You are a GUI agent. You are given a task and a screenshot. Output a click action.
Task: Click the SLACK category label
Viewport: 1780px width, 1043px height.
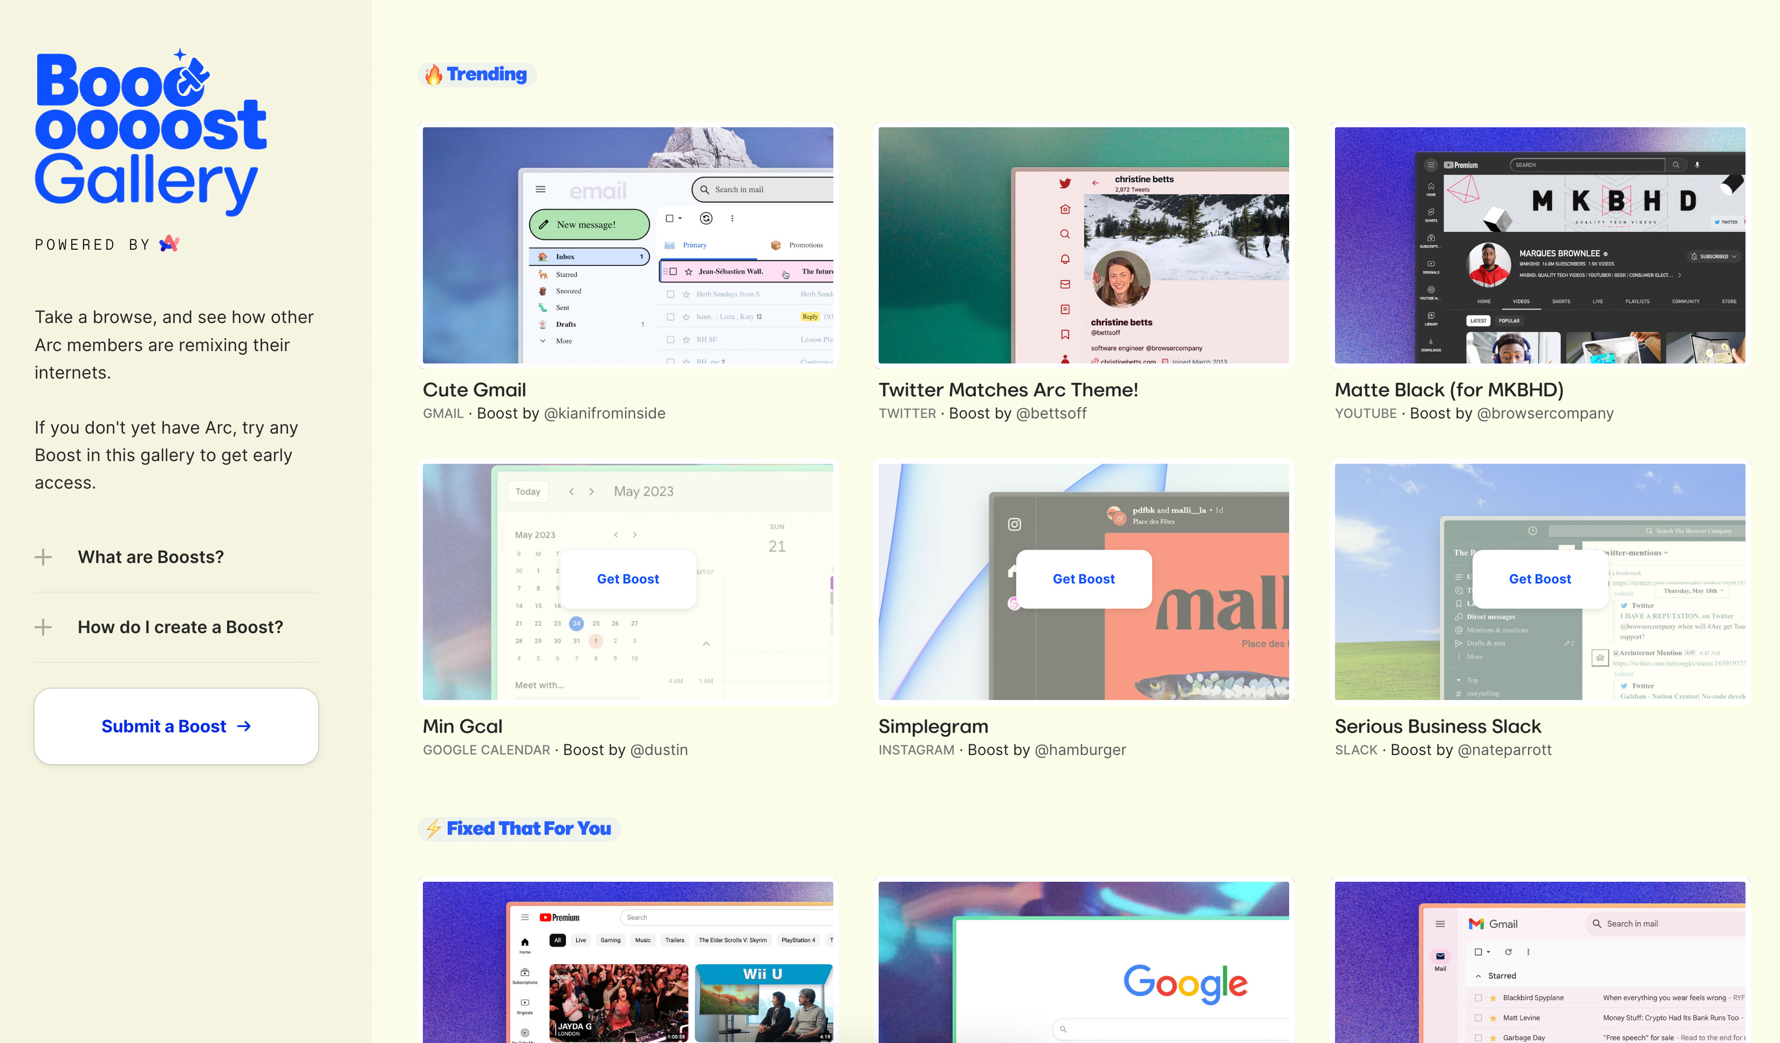click(x=1355, y=750)
